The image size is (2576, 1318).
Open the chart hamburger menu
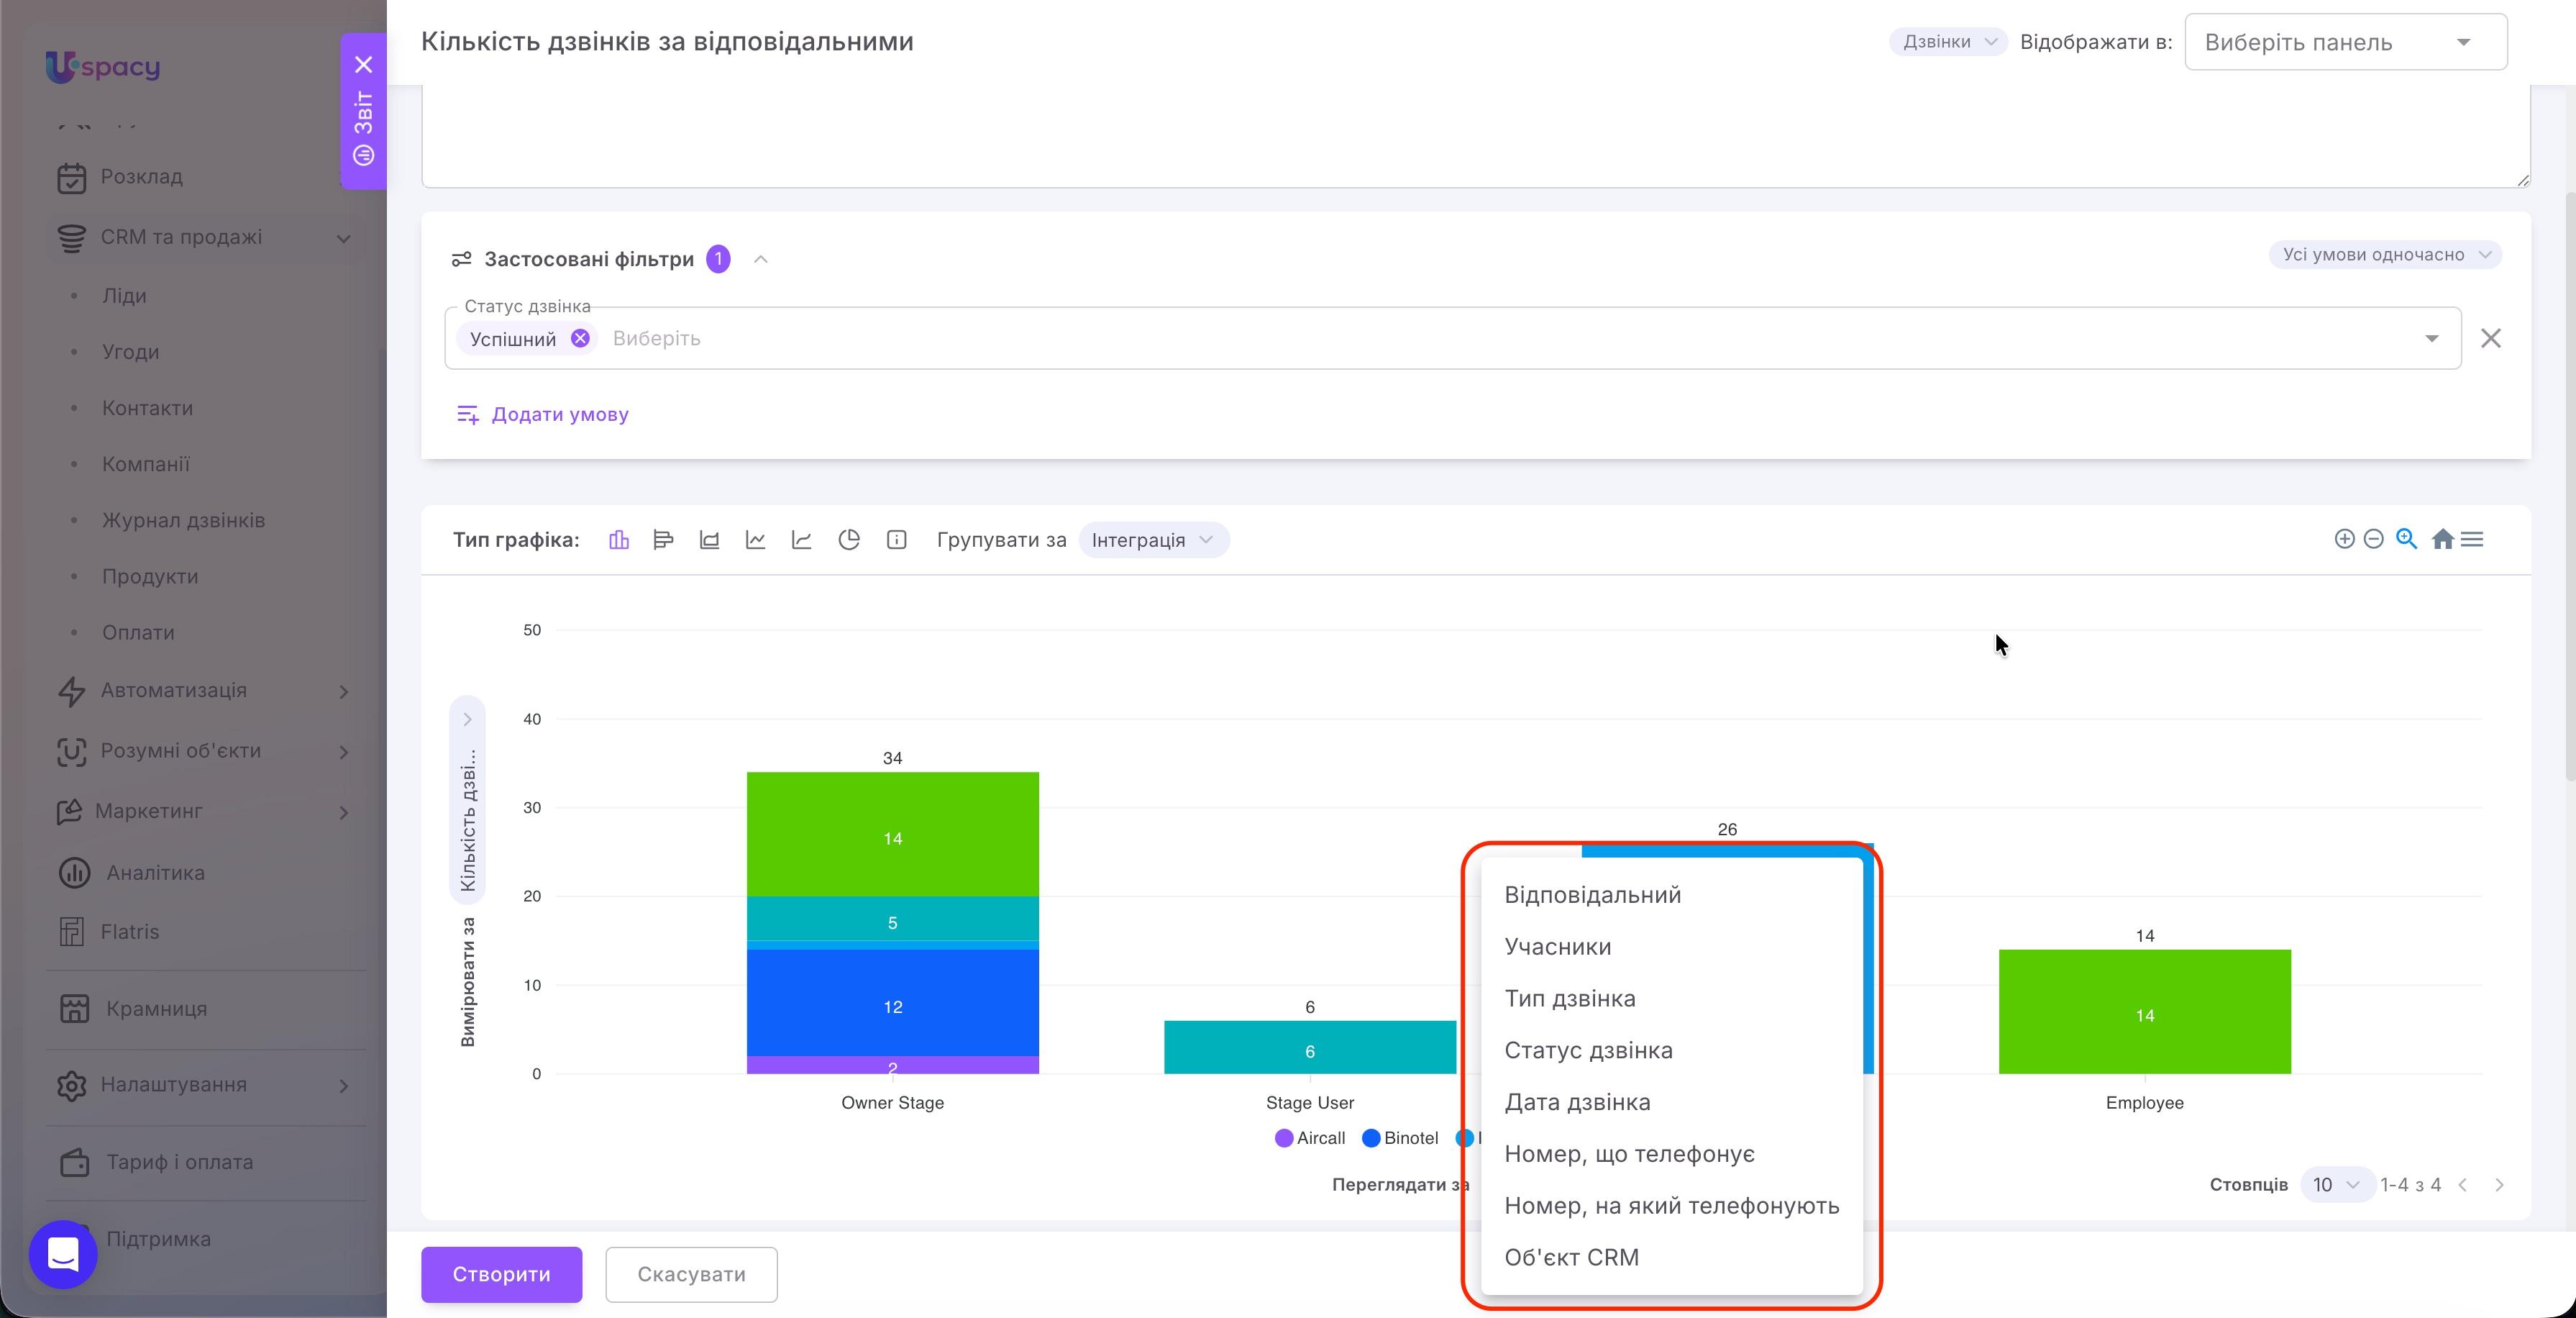click(2472, 540)
